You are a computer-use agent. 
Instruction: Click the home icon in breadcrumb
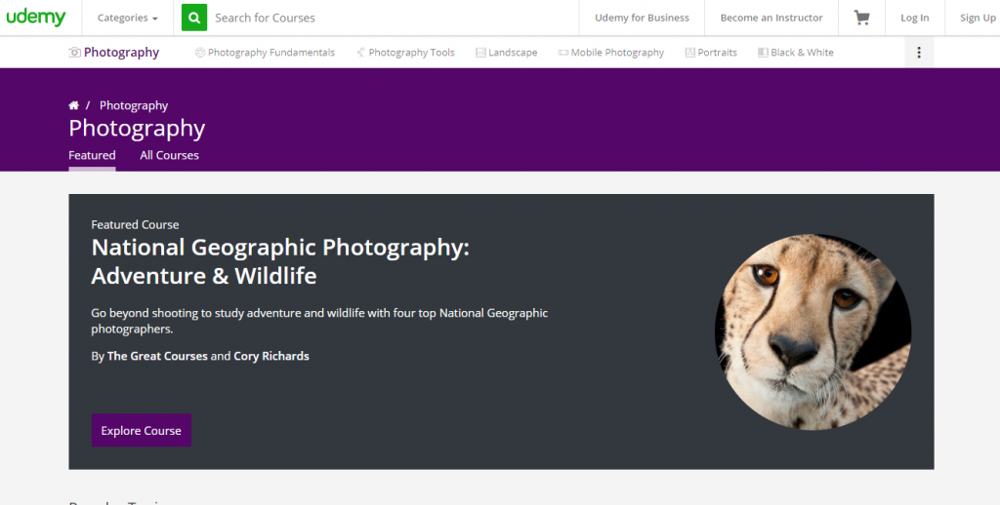coord(74,105)
